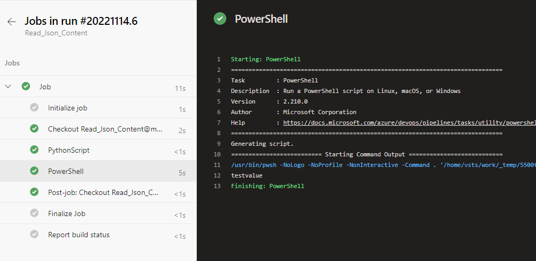
Task: Click the 1s duration on the Initialize job row
Action: 182,110
